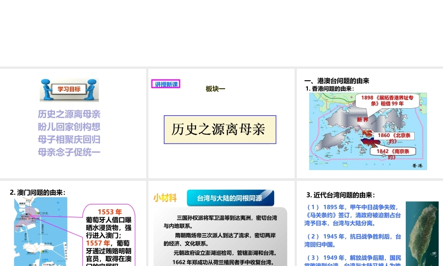Image resolution: width=443 pixels, height=266 pixels.
Task: Click the 学习目标 sign held by blue figures
Action: 69,89
